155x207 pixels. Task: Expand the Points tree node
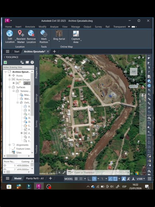point(10,75)
